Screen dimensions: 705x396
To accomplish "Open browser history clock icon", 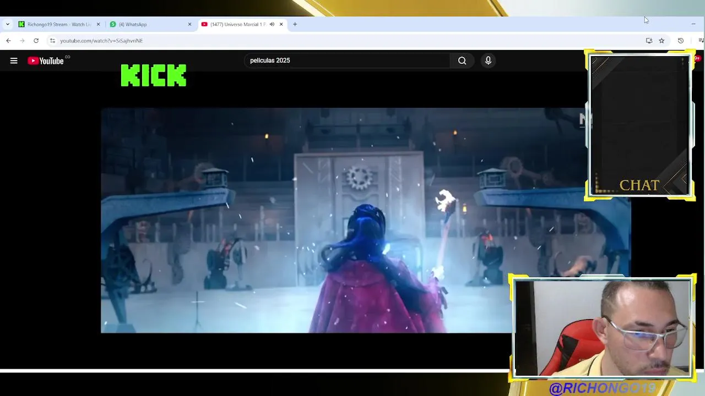I will pyautogui.click(x=681, y=41).
